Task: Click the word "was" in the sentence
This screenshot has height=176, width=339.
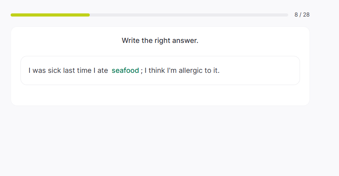Action: 39,70
